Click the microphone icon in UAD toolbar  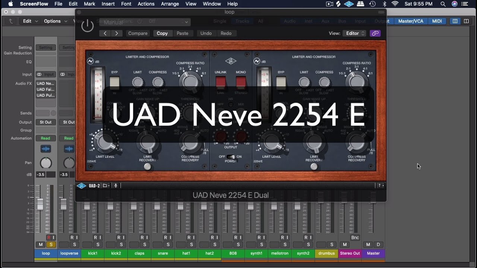click(x=116, y=185)
